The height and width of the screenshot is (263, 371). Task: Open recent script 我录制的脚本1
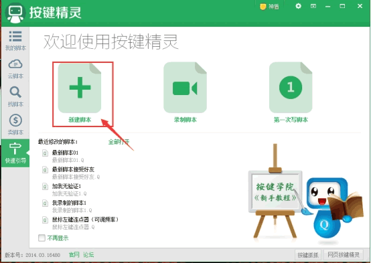point(69,203)
